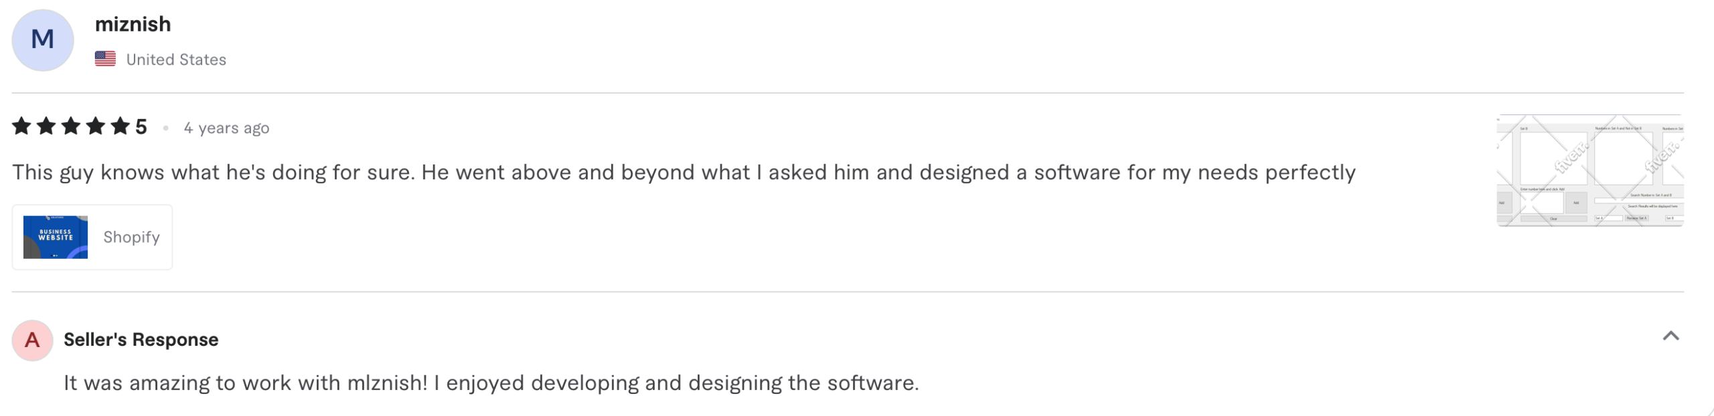The width and height of the screenshot is (1714, 416).
Task: Click the United States flag icon
Action: tap(106, 58)
